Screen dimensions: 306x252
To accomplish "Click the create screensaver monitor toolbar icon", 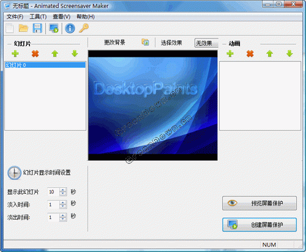I will coord(54,28).
